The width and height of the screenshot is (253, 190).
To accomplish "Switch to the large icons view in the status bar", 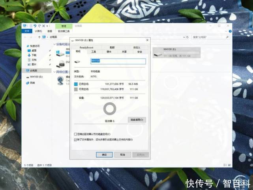I will pyautogui.click(x=229, y=165).
